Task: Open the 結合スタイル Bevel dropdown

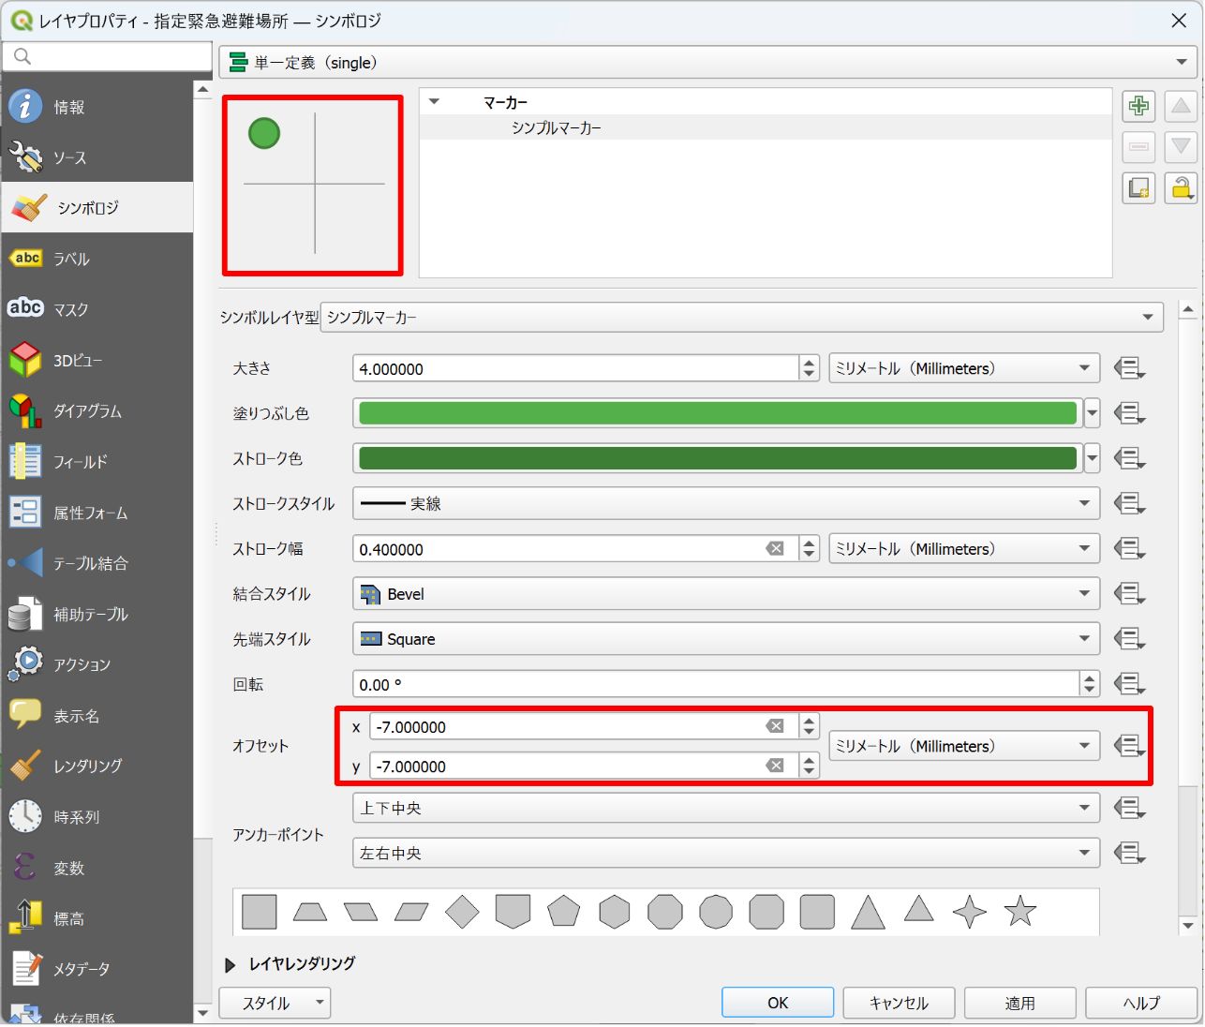Action: [x=726, y=594]
